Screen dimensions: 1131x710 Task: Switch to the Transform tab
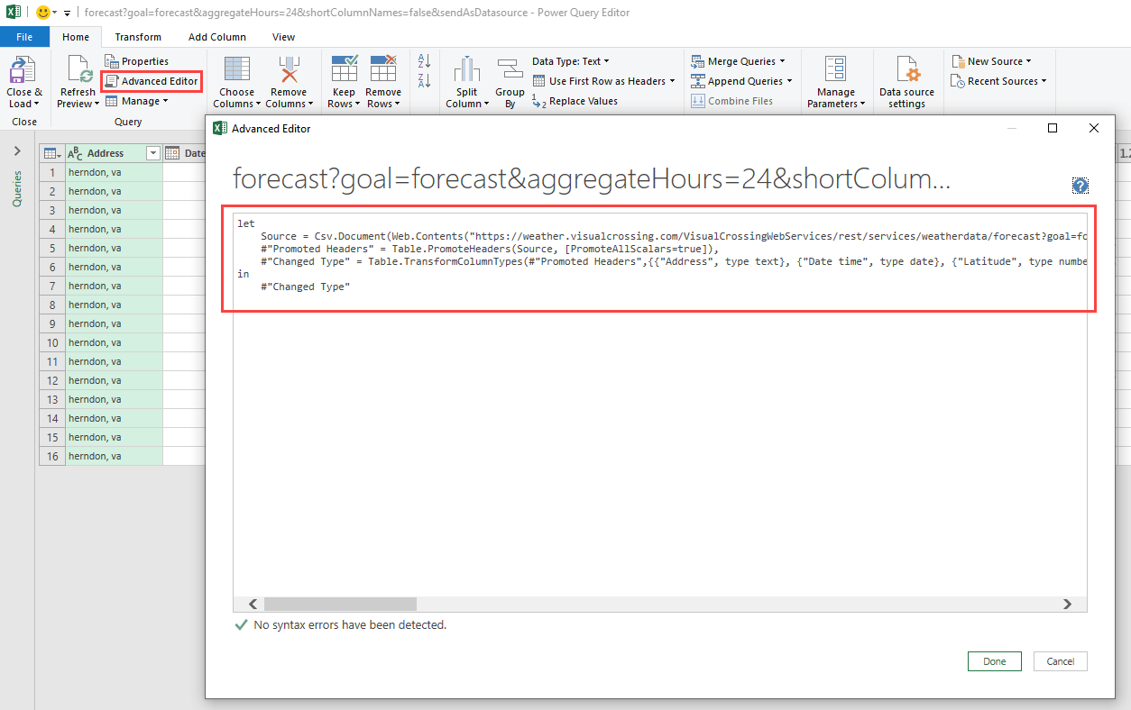(x=138, y=37)
